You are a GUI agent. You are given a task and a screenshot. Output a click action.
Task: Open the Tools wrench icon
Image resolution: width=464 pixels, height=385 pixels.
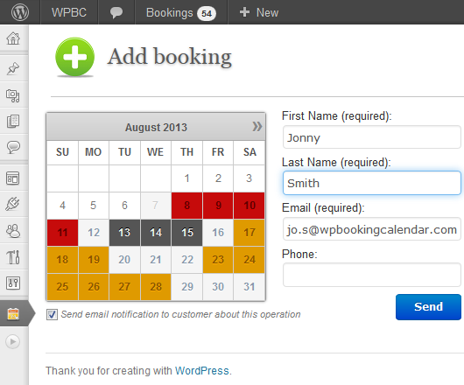[13, 256]
